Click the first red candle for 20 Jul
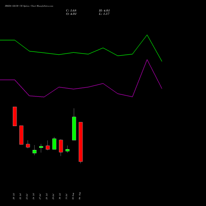Viewport: 206px width, 206px height. point(15,116)
